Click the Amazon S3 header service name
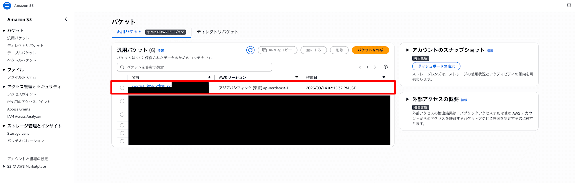The height and width of the screenshot is (183, 575). click(x=24, y=5)
